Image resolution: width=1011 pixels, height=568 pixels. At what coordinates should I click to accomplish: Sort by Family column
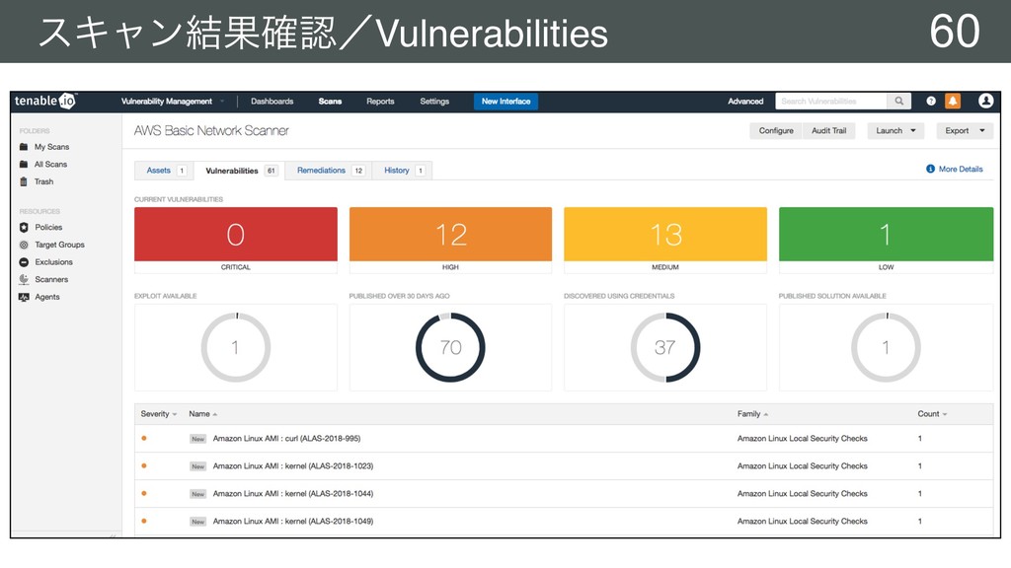(752, 414)
